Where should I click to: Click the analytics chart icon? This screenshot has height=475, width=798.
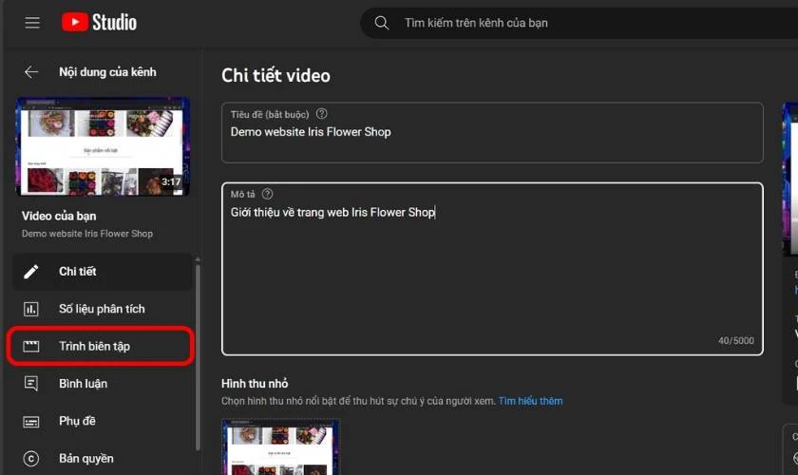click(x=31, y=309)
